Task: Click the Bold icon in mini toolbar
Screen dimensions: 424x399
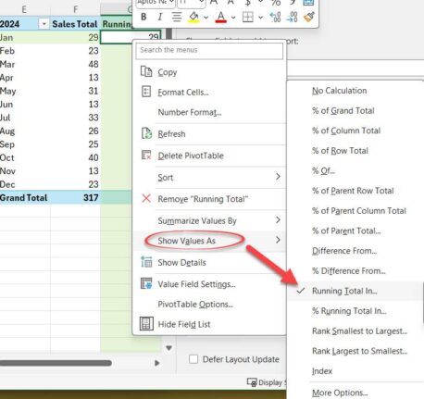Action: 143,17
